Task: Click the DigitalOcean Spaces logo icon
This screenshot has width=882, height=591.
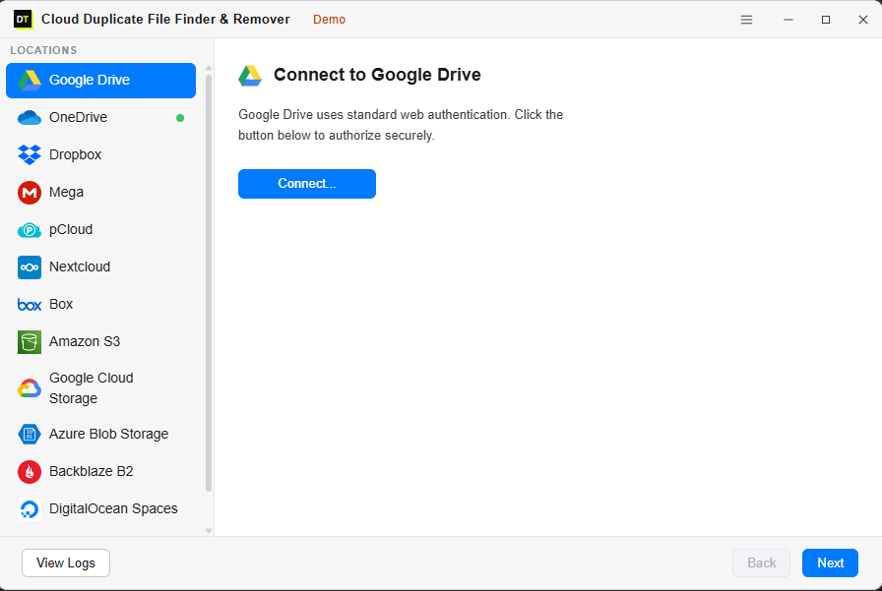Action: pyautogui.click(x=30, y=509)
